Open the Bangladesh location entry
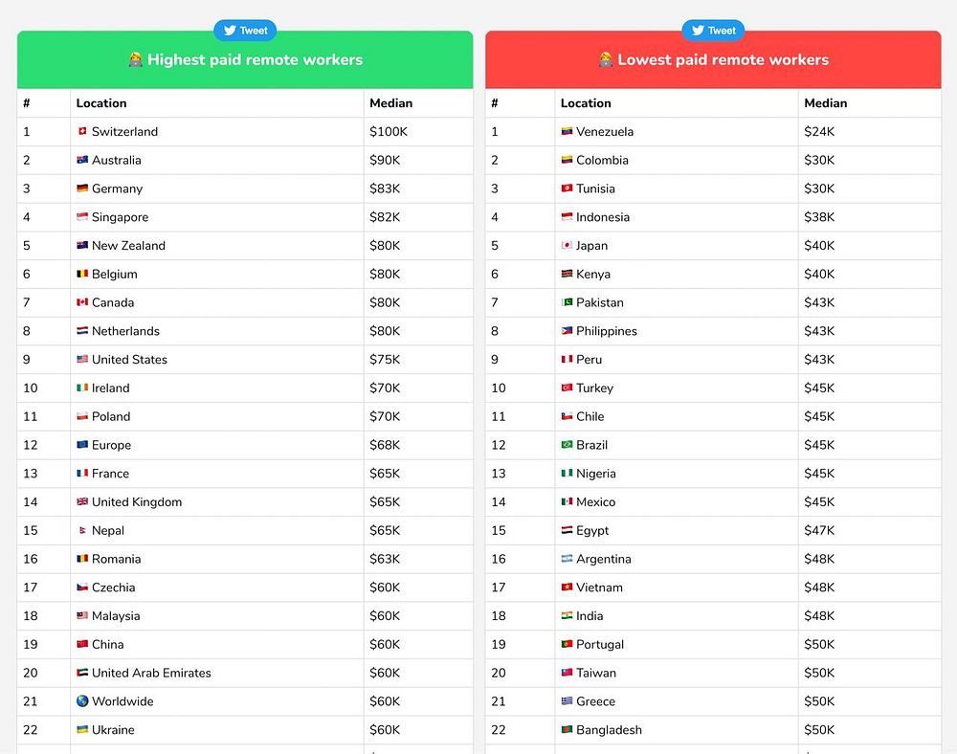 (609, 729)
